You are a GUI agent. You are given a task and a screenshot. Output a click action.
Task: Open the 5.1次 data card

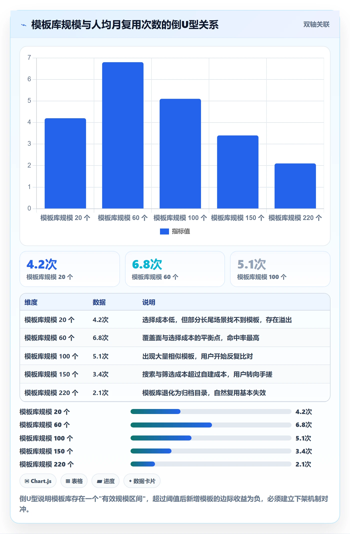(280, 269)
